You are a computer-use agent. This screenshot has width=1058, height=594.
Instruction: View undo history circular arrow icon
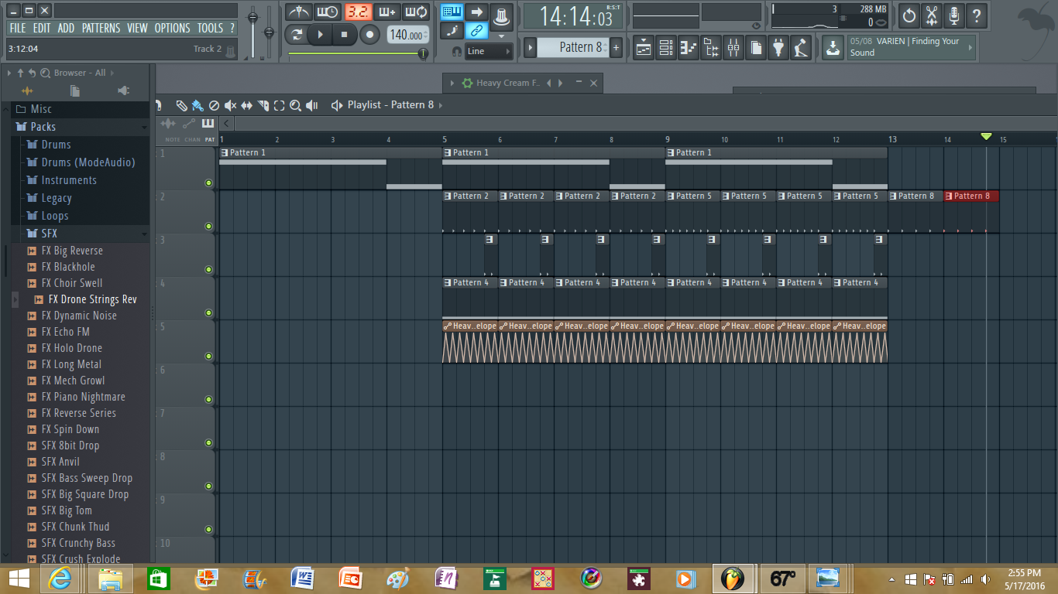point(909,15)
